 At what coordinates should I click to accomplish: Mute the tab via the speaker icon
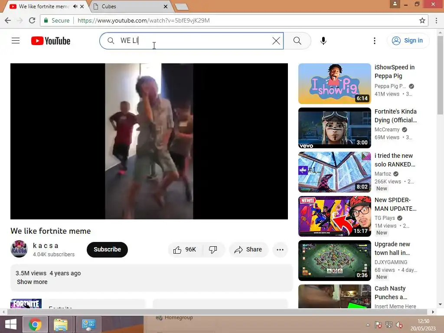pyautogui.click(x=75, y=6)
